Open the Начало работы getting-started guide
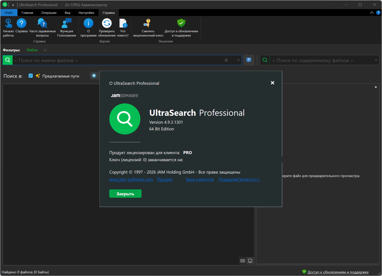382x276 pixels. pyautogui.click(x=8, y=28)
